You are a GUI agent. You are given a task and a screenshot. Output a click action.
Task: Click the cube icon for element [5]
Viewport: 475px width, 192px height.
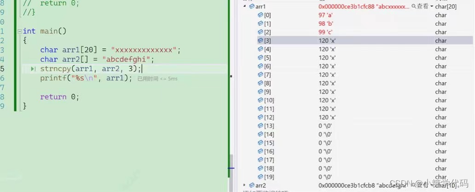click(260, 57)
